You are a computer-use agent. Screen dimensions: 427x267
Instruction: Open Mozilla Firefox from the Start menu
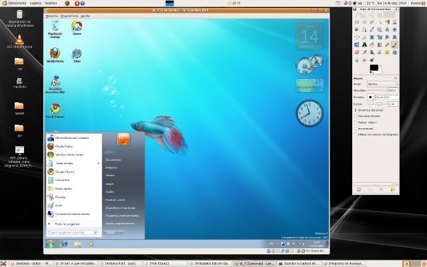(x=63, y=146)
